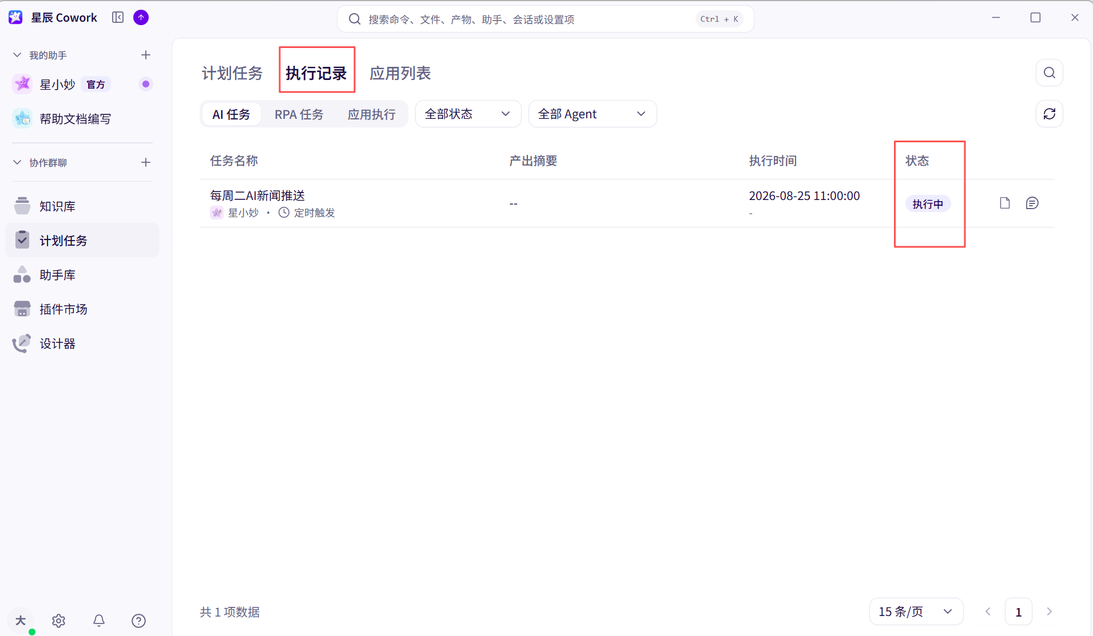Select the RPA 任务 segment
1093x636 pixels.
pyautogui.click(x=299, y=114)
